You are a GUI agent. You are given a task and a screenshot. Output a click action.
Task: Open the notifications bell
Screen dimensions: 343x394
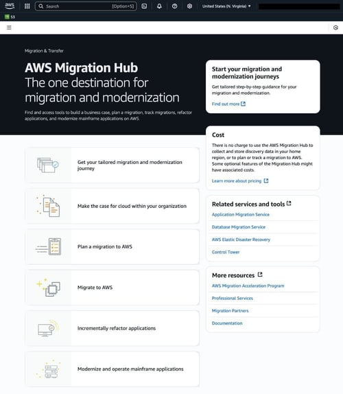pyautogui.click(x=159, y=6)
